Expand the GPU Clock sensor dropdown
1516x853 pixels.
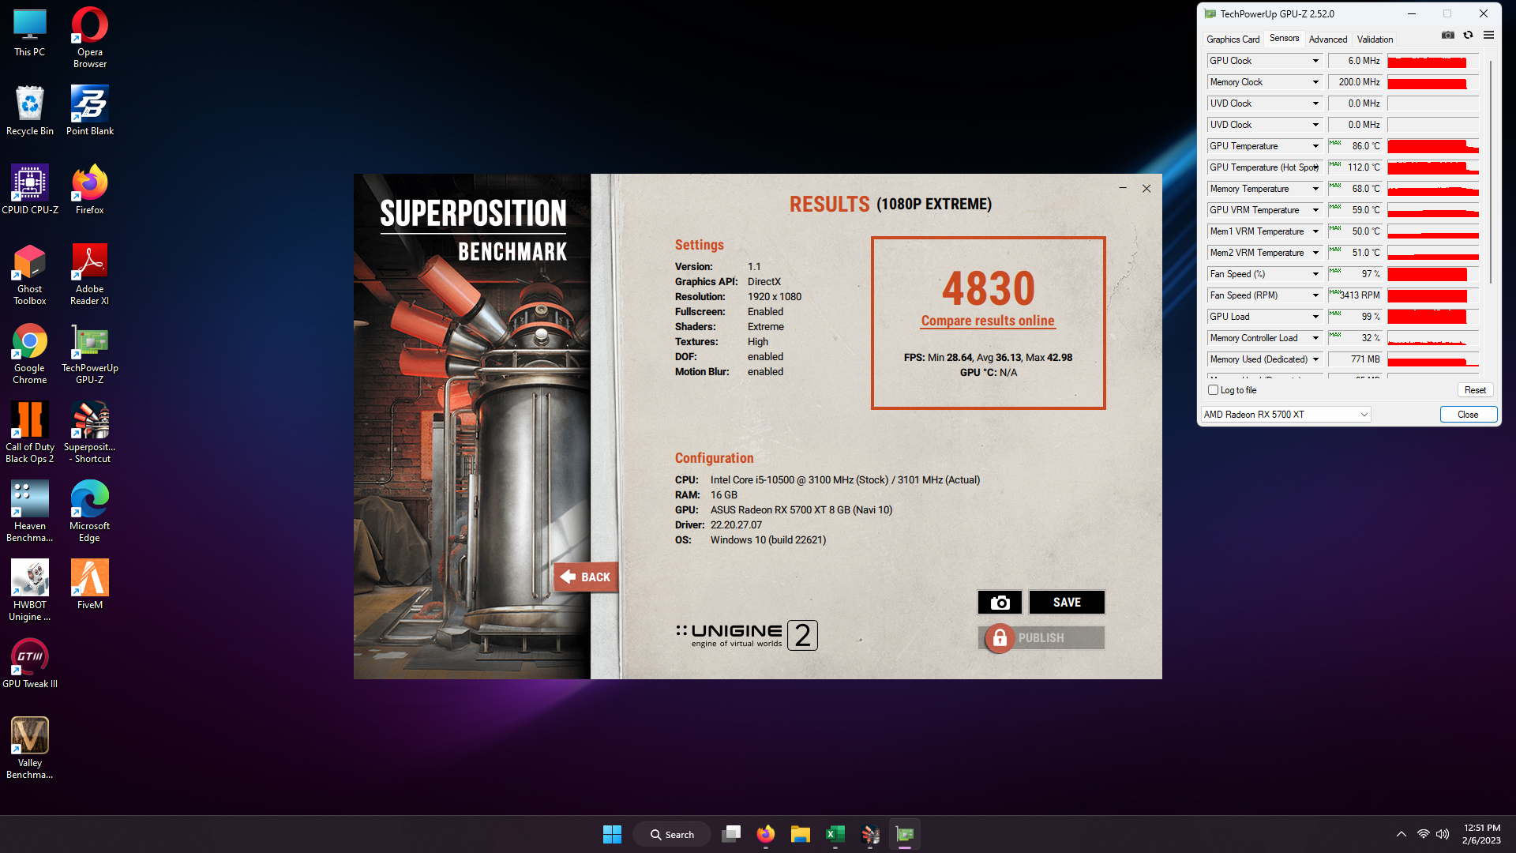[1315, 61]
